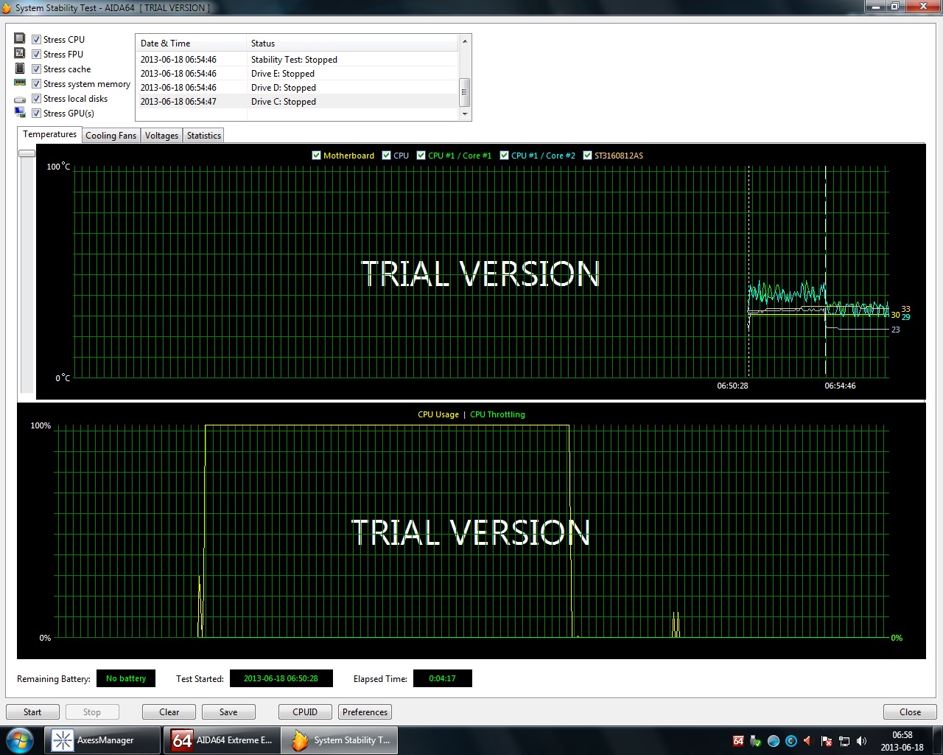Click the status log scrollbar down arrow
This screenshot has height=755, width=943.
pyautogui.click(x=464, y=114)
